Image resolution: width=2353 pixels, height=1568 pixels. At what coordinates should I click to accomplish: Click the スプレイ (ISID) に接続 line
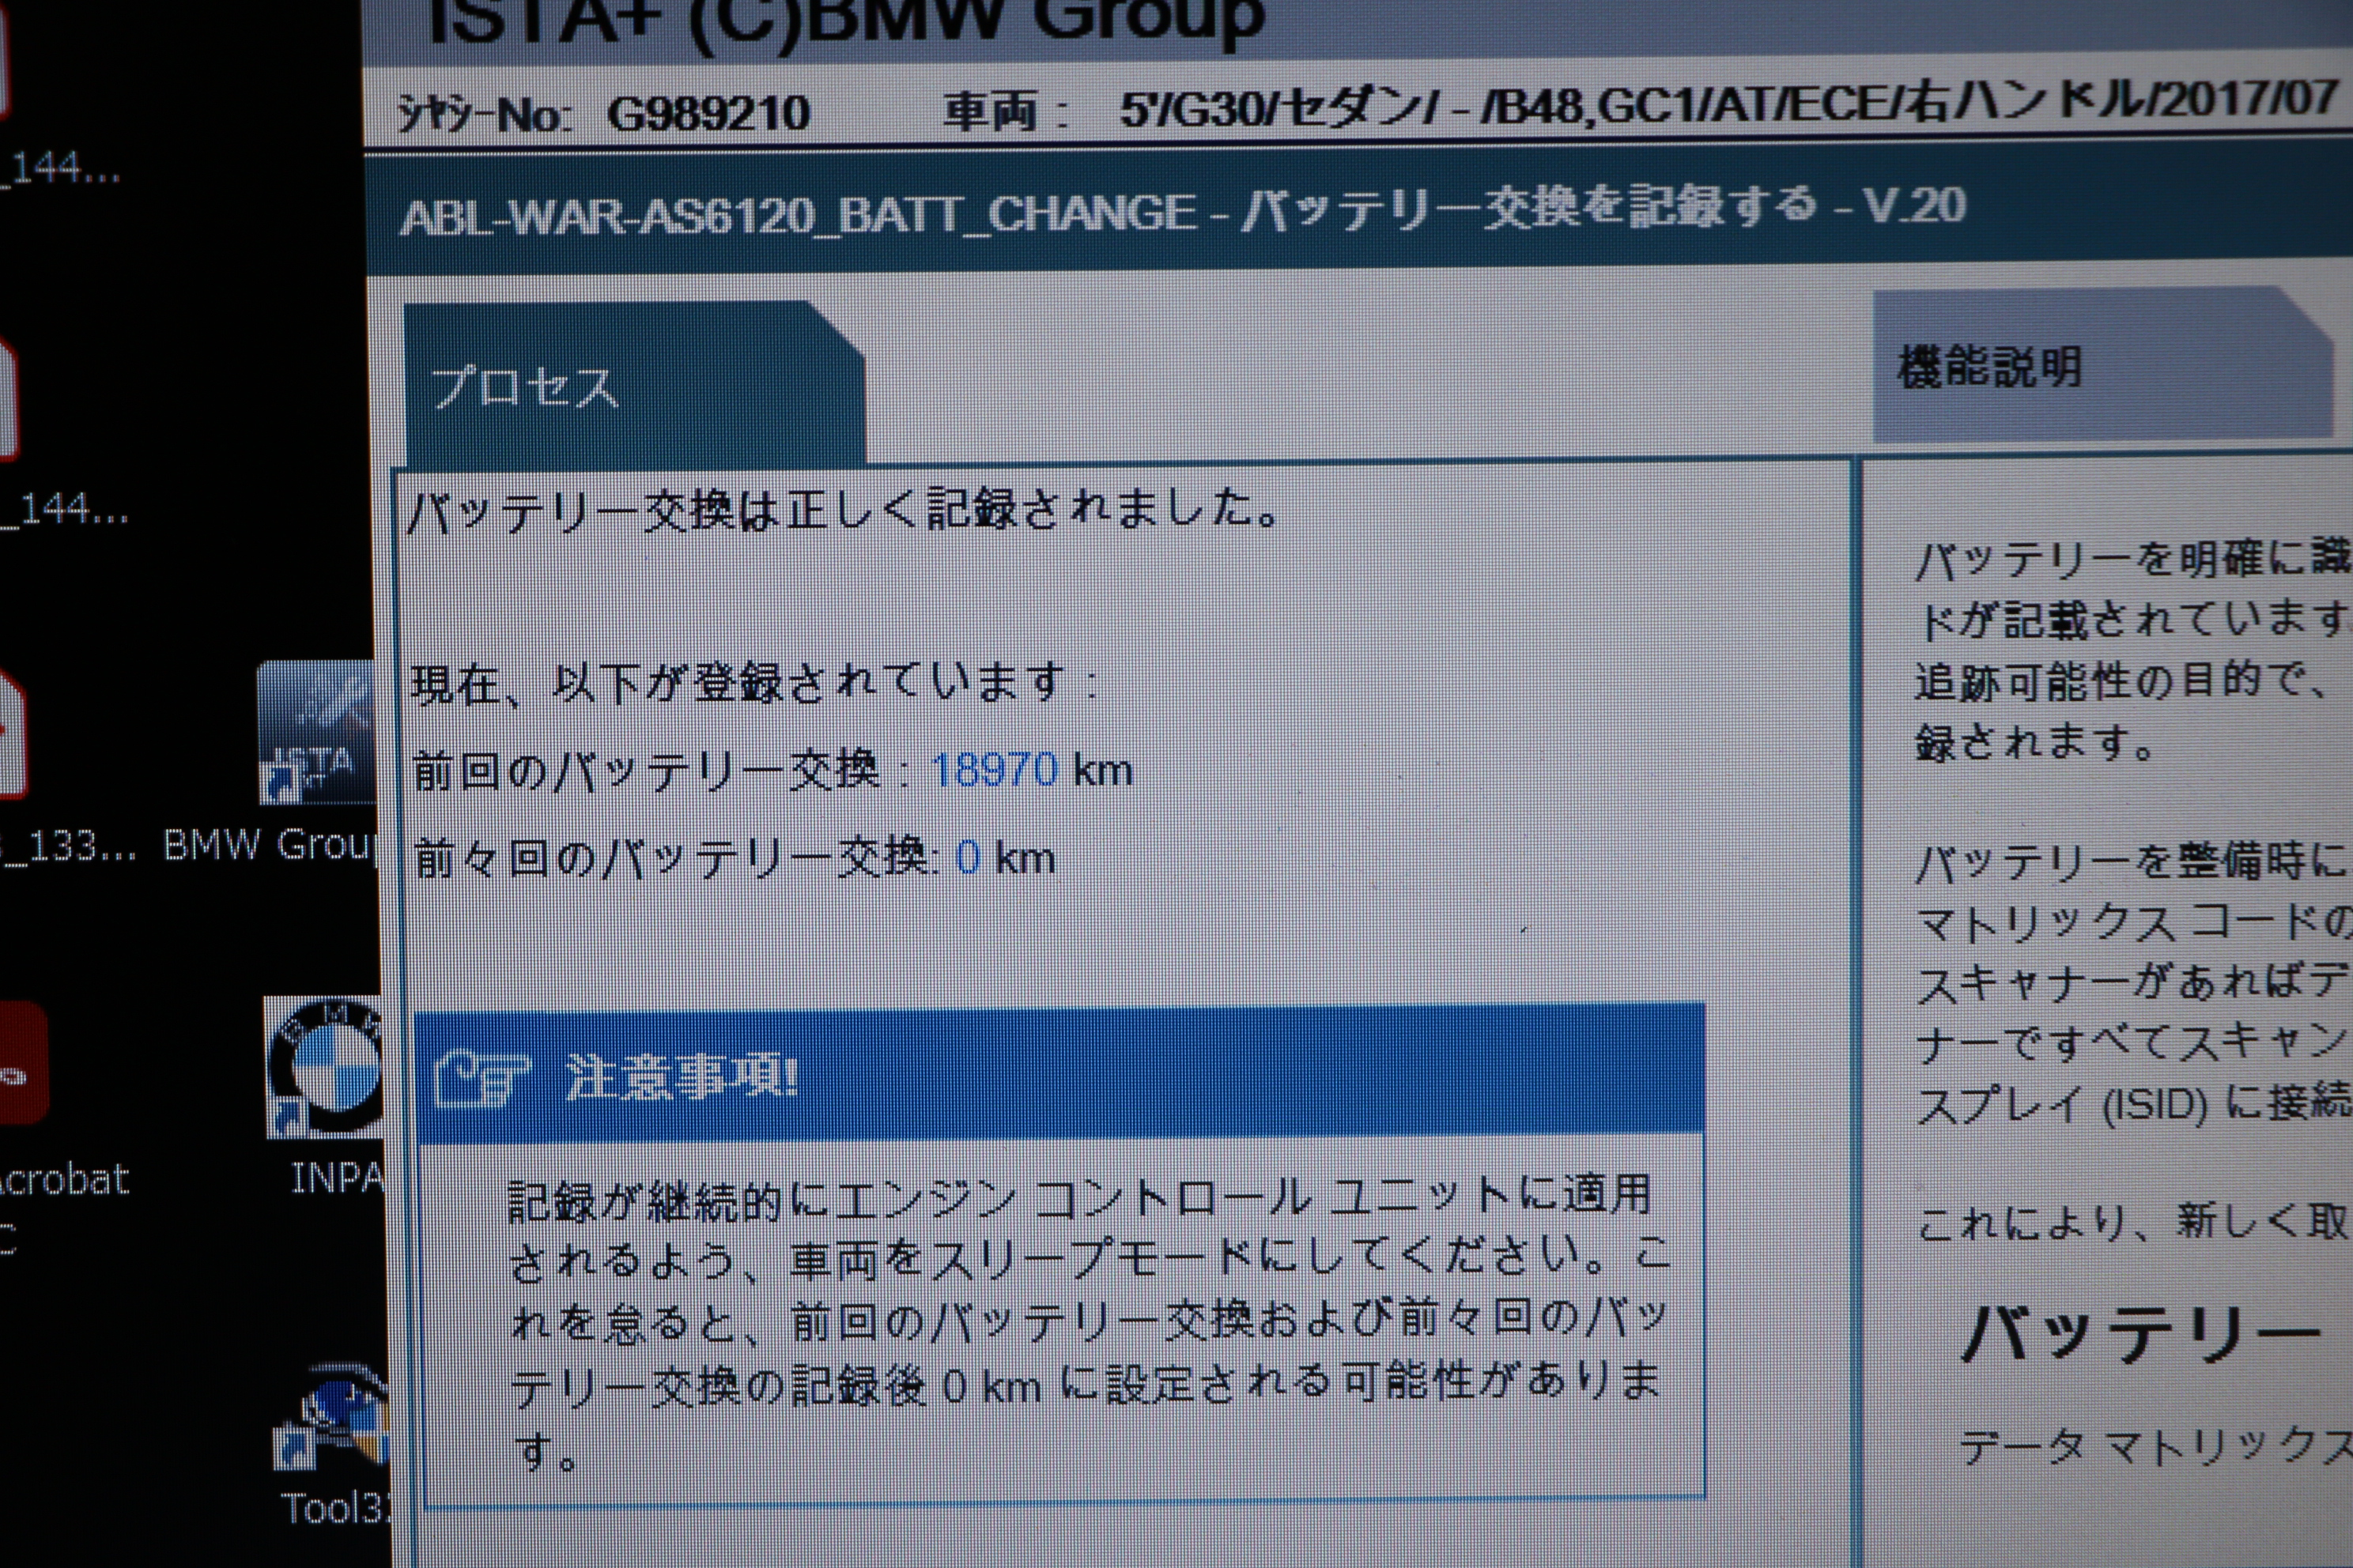[x=2133, y=1104]
